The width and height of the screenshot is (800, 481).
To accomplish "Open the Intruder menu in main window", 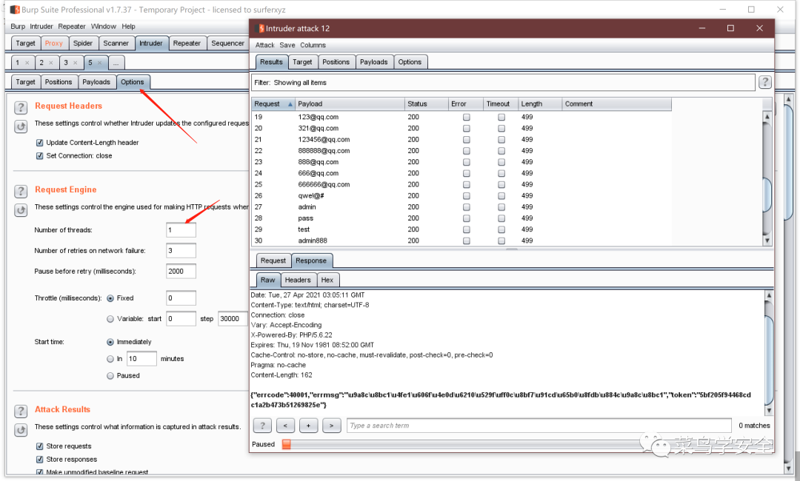I will (x=41, y=27).
